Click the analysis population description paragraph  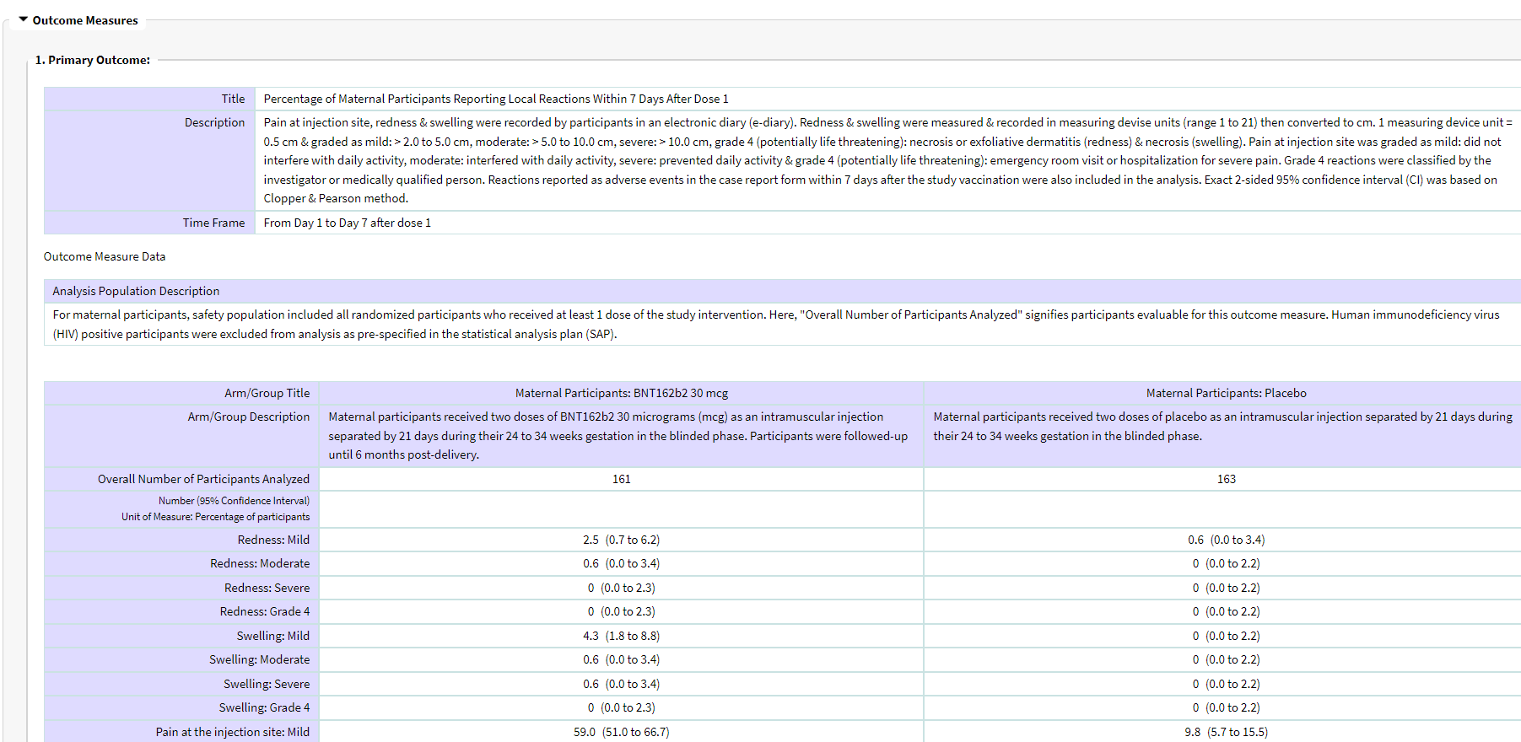tap(776, 324)
